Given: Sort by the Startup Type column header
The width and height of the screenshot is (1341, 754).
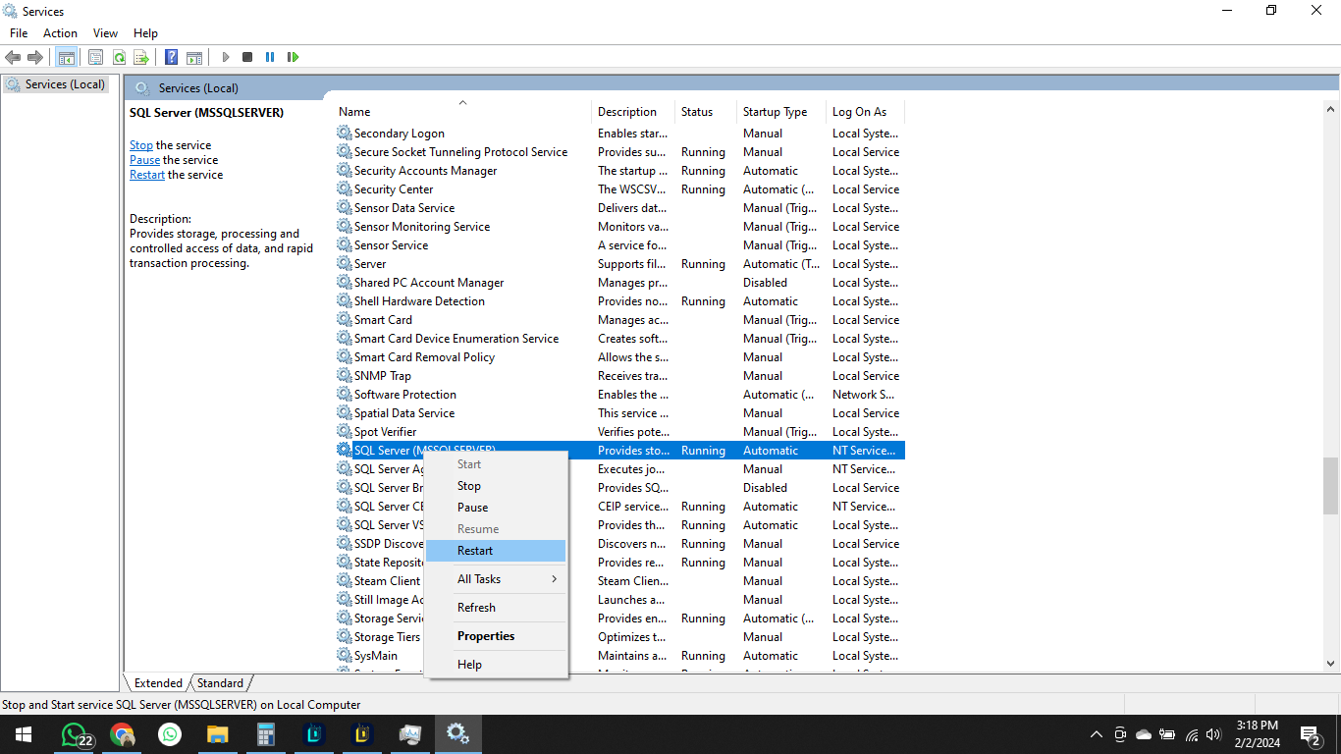Looking at the screenshot, I should pyautogui.click(x=780, y=111).
